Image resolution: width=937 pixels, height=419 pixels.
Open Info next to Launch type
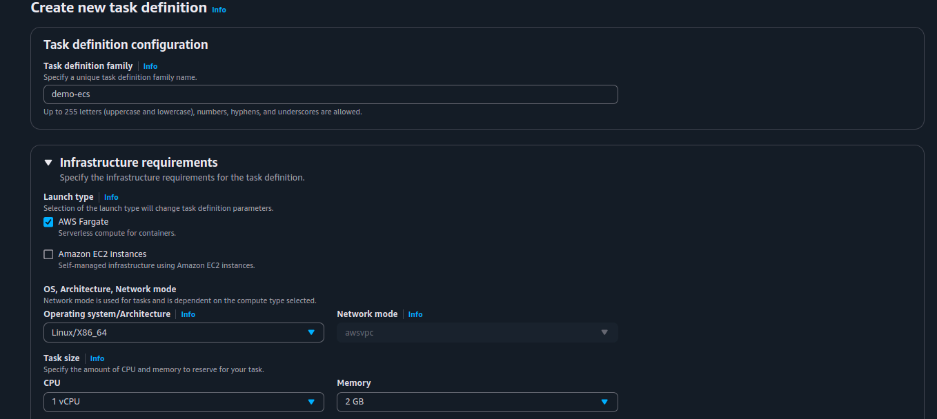click(111, 197)
